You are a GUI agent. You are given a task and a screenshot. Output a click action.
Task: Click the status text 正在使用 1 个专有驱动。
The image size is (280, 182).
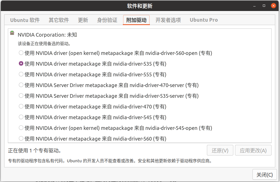pyautogui.click(x=35, y=151)
